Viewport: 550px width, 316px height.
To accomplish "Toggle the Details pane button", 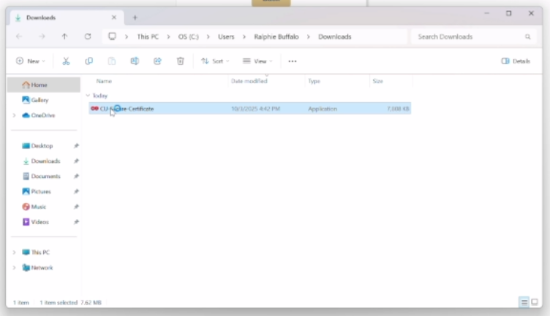I will pos(516,61).
